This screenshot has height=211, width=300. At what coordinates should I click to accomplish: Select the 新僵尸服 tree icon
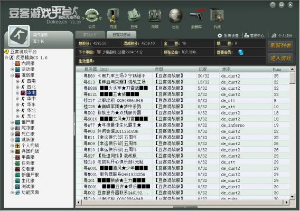17,175
